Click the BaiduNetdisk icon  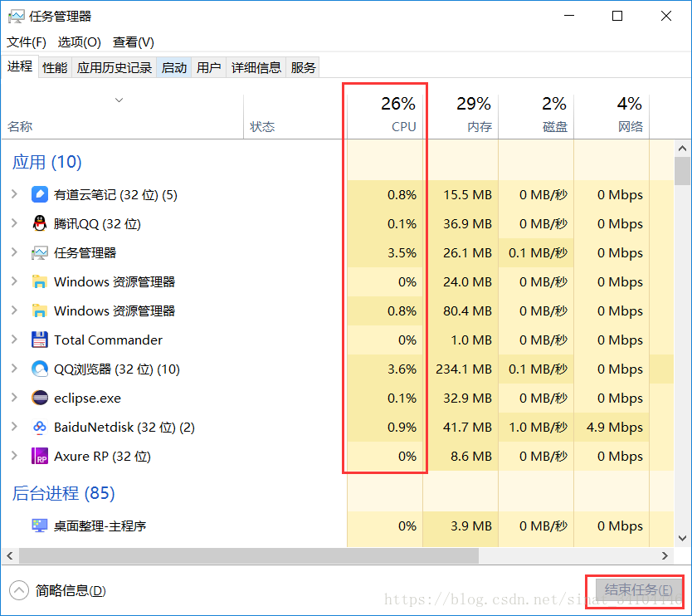(40, 427)
